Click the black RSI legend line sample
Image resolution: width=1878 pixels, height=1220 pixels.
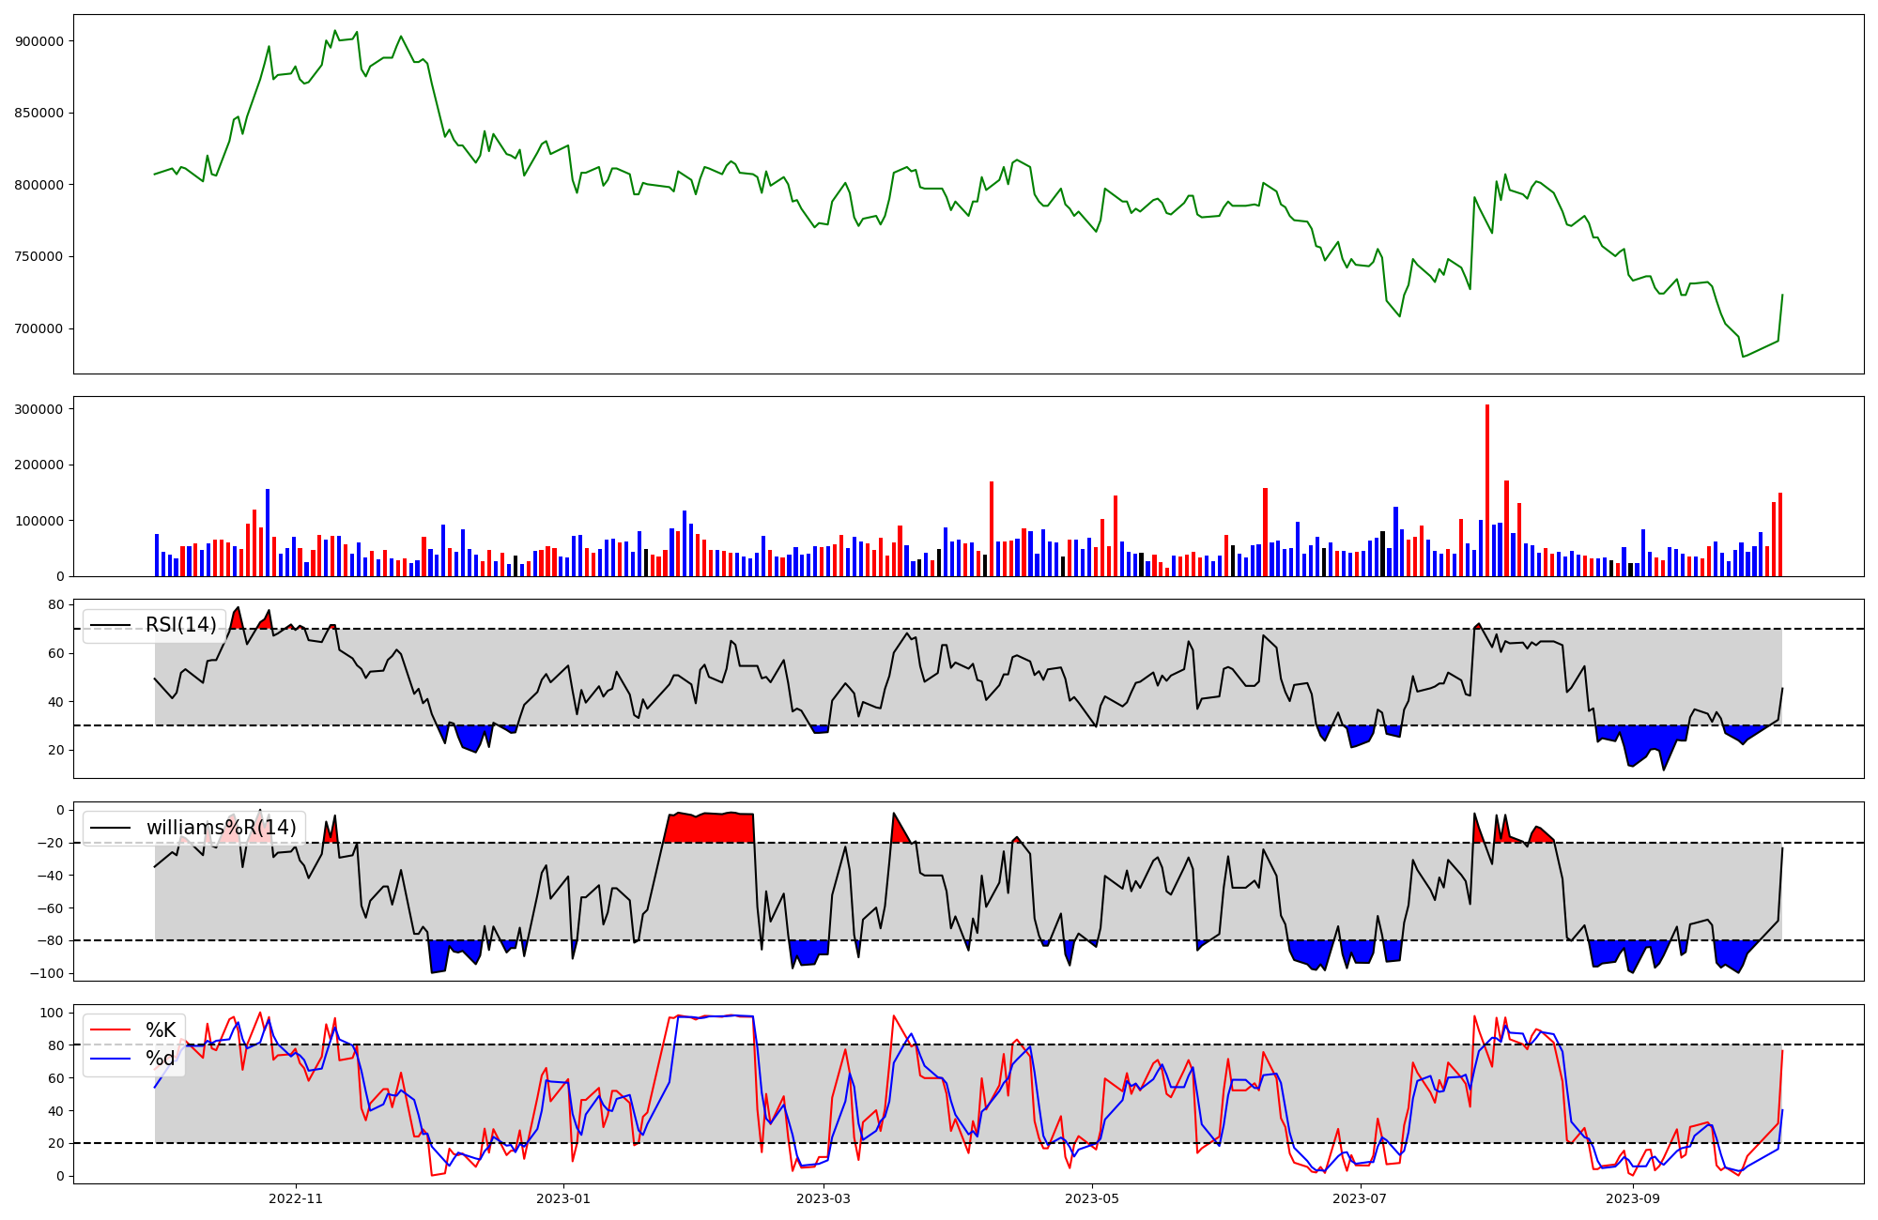tap(111, 625)
